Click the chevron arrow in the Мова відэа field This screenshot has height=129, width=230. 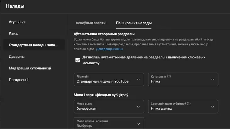click(x=138, y=107)
